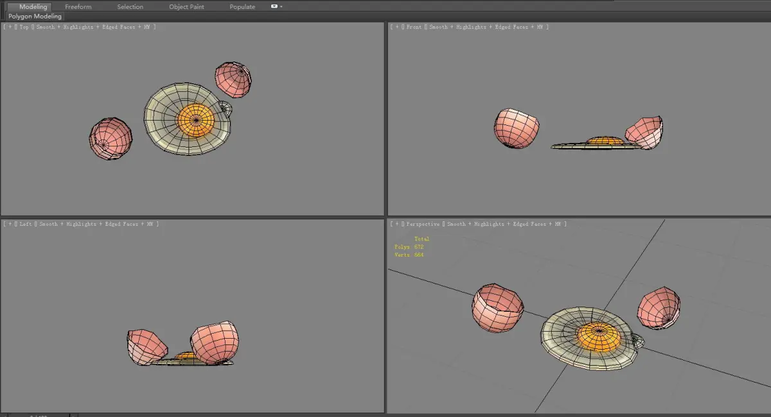Viewport: 771px width, 417px height.
Task: Open Top viewport shading label menu
Action: tap(93, 27)
